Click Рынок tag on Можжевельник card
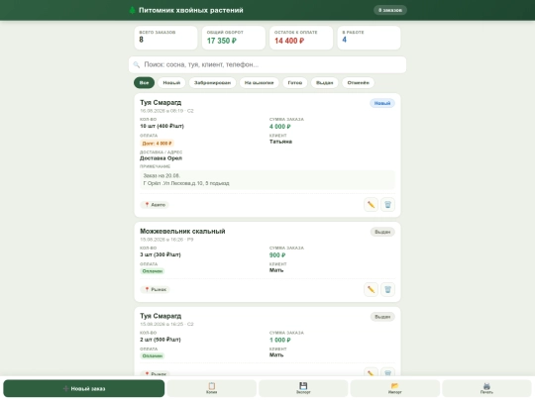The image size is (535, 401). [x=156, y=289]
